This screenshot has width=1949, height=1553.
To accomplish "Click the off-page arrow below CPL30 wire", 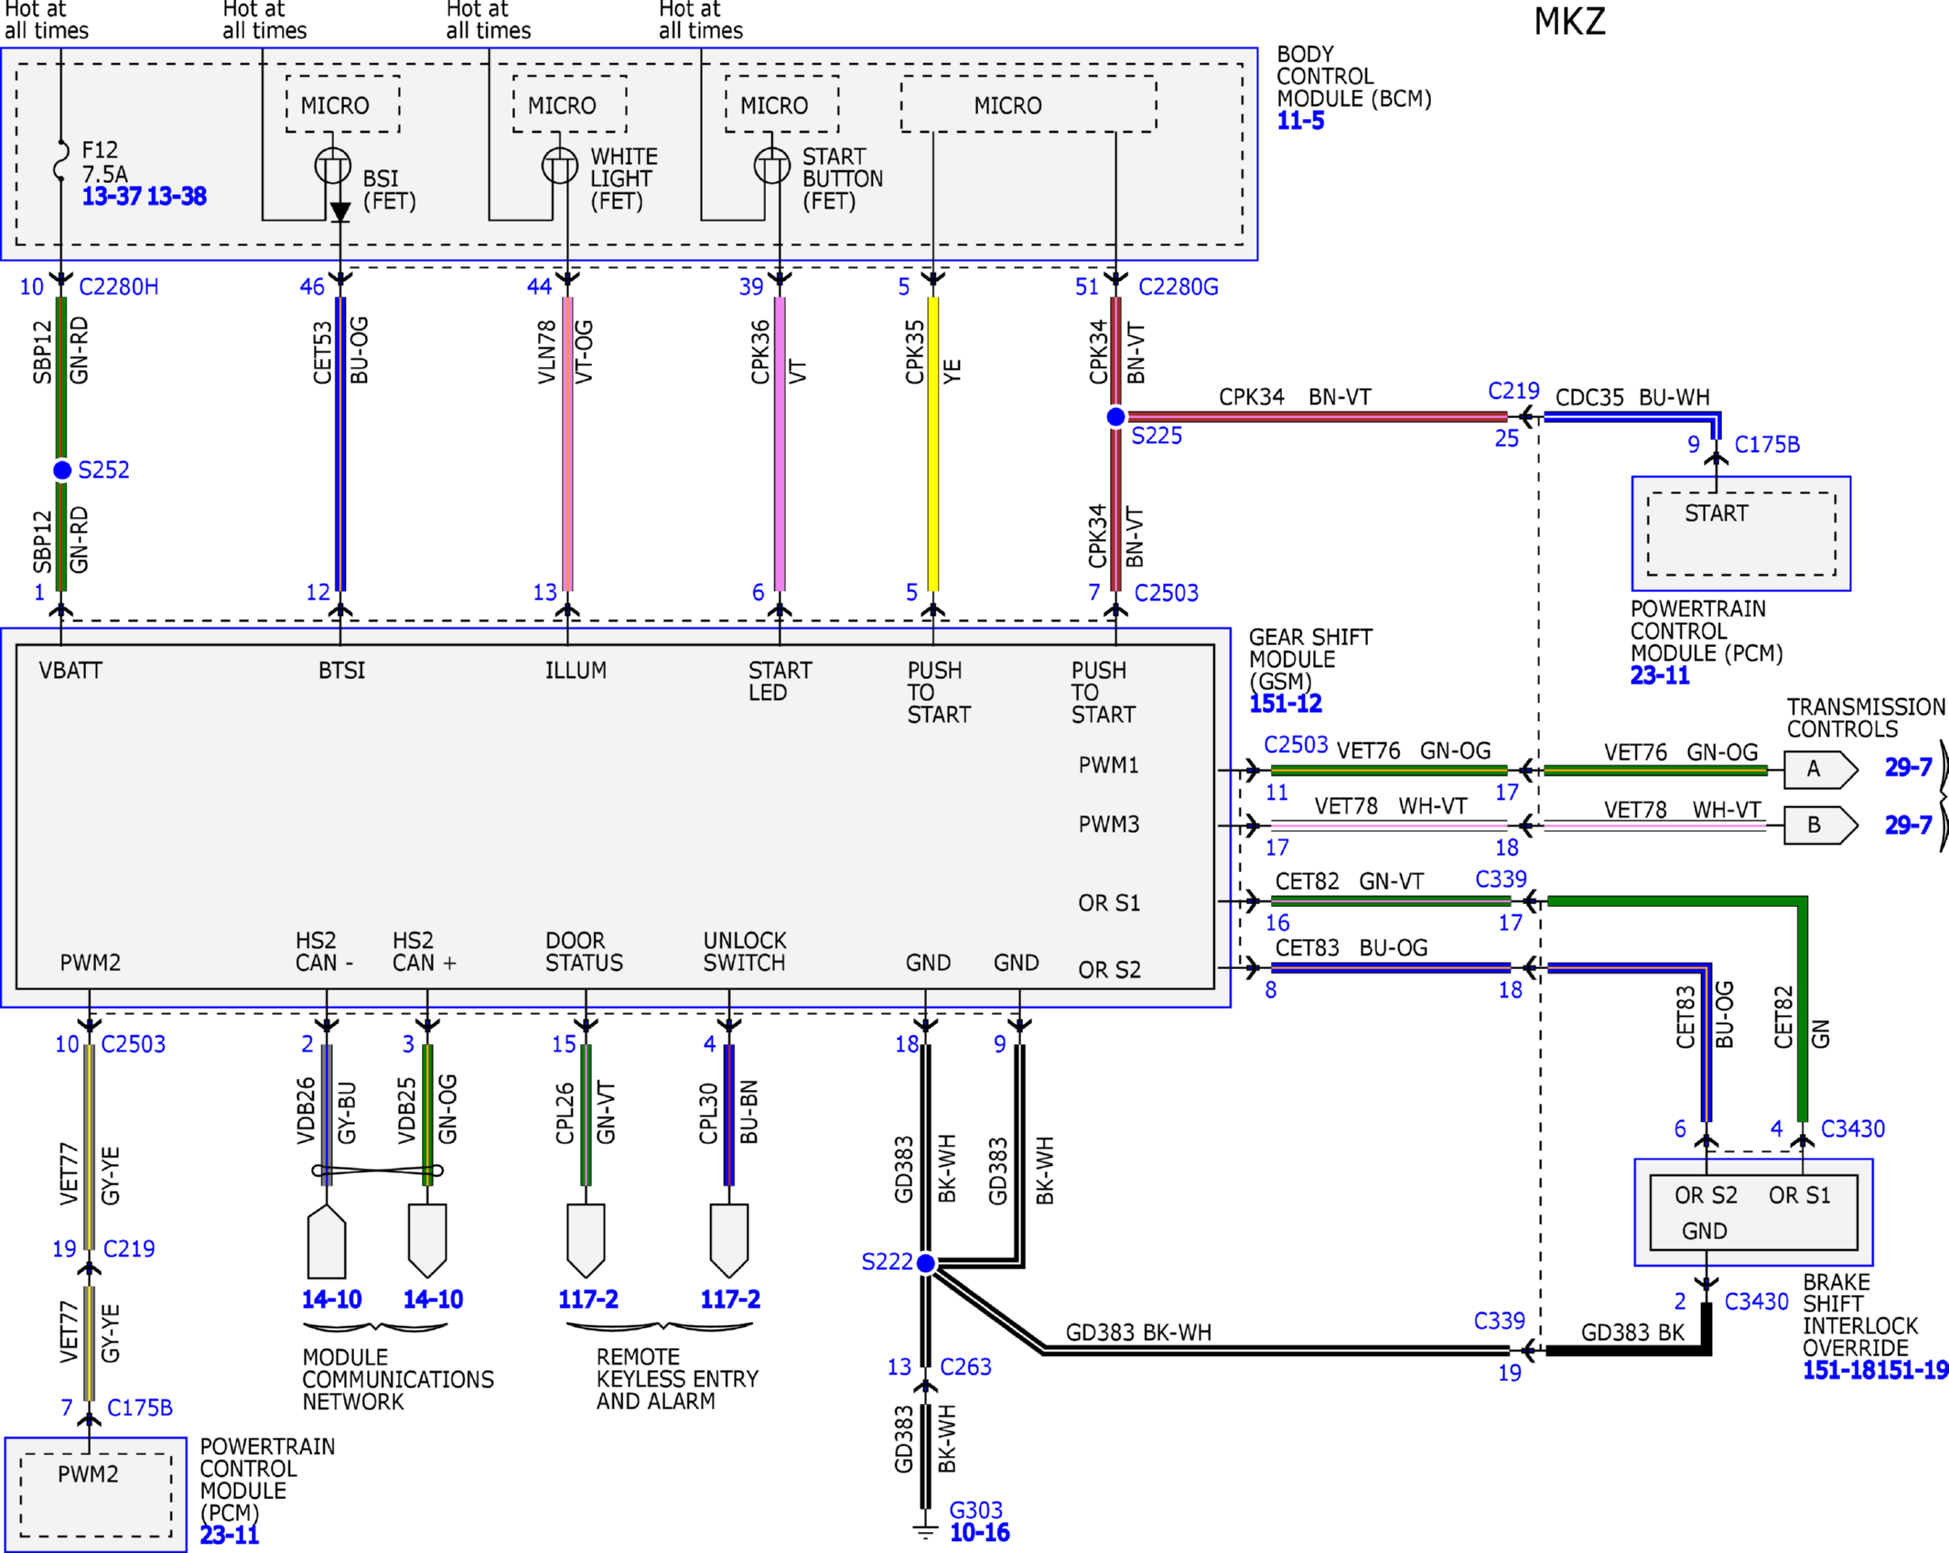I will [x=729, y=1241].
